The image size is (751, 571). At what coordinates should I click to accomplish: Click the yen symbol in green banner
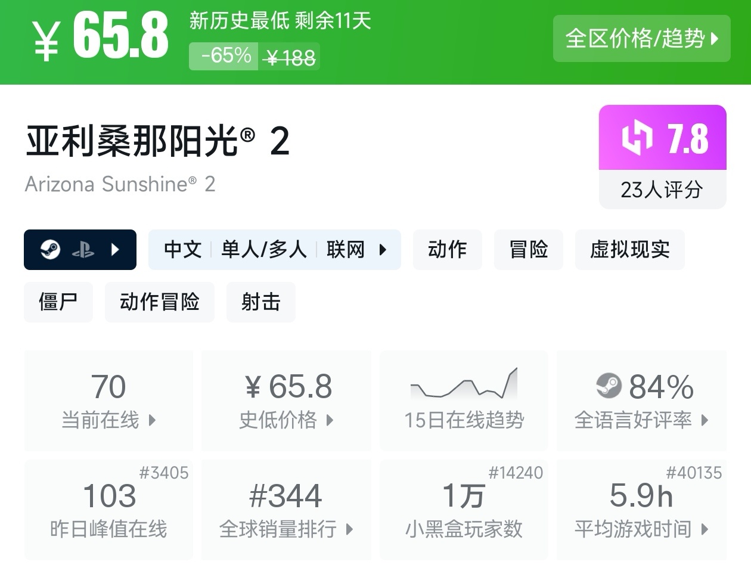46,41
